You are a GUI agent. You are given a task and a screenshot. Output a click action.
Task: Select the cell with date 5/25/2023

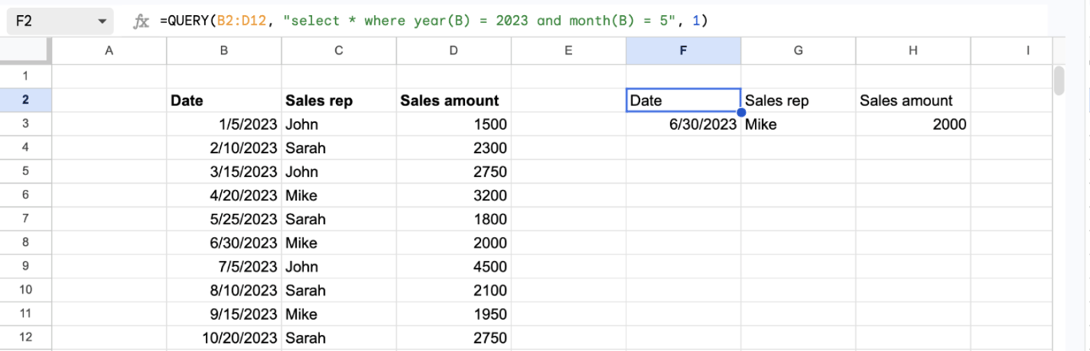click(224, 219)
